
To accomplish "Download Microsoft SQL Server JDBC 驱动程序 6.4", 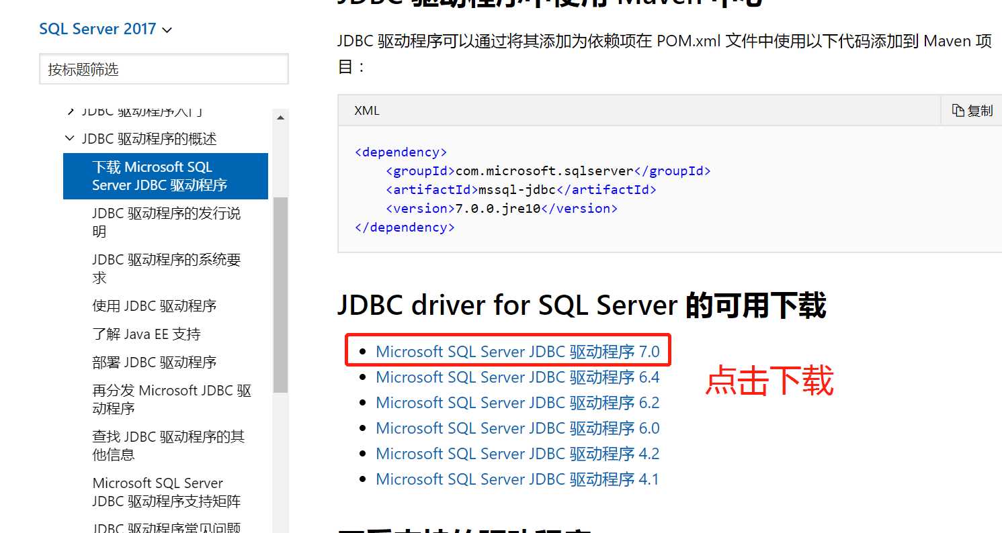I will point(517,377).
